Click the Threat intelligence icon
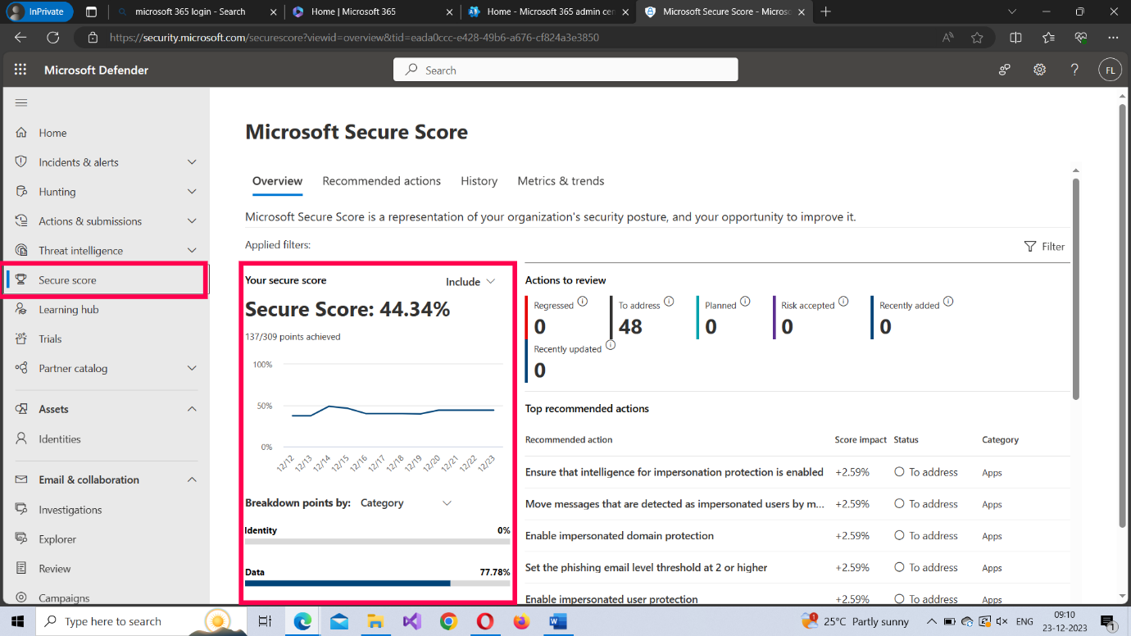Viewport: 1131px width, 636px height. [x=21, y=250]
